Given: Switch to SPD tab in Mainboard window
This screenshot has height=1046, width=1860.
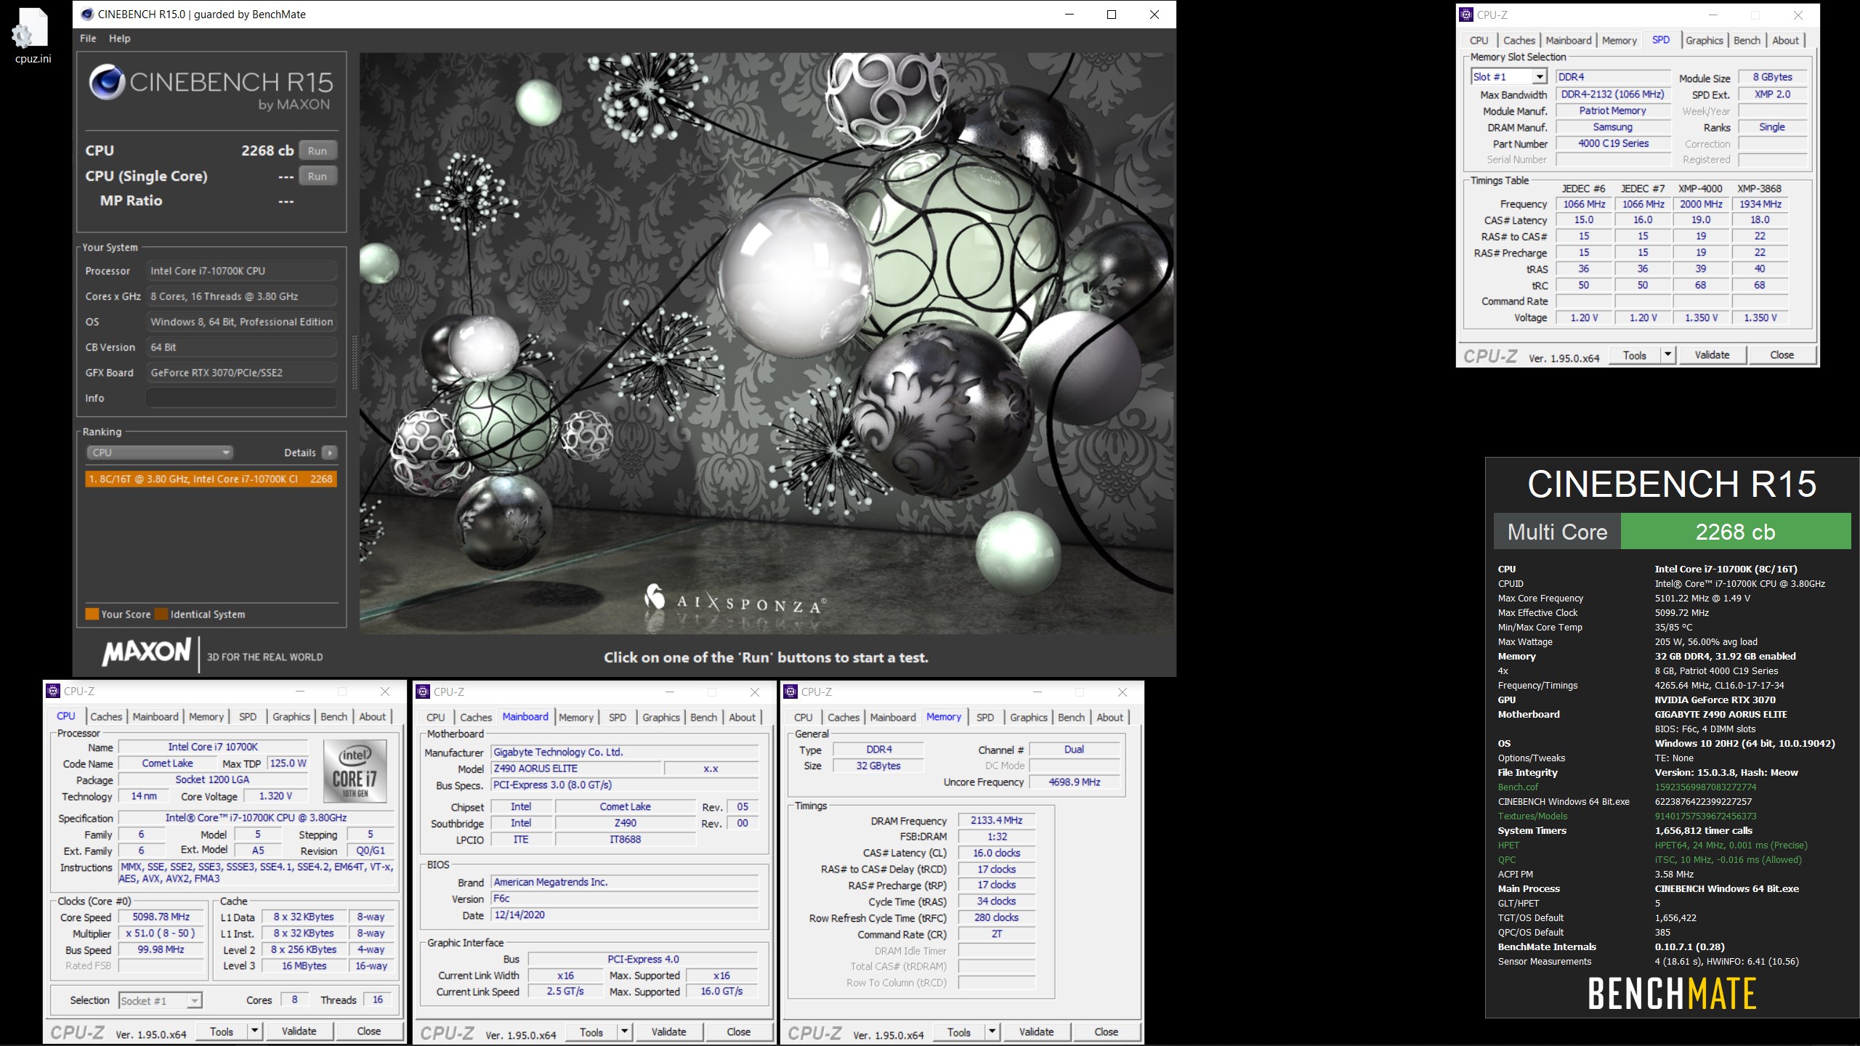Looking at the screenshot, I should tap(618, 718).
